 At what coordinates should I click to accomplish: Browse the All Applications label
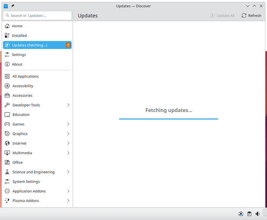tap(25, 76)
